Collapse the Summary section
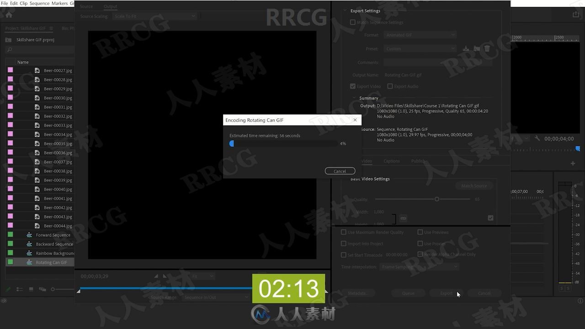 point(354,98)
